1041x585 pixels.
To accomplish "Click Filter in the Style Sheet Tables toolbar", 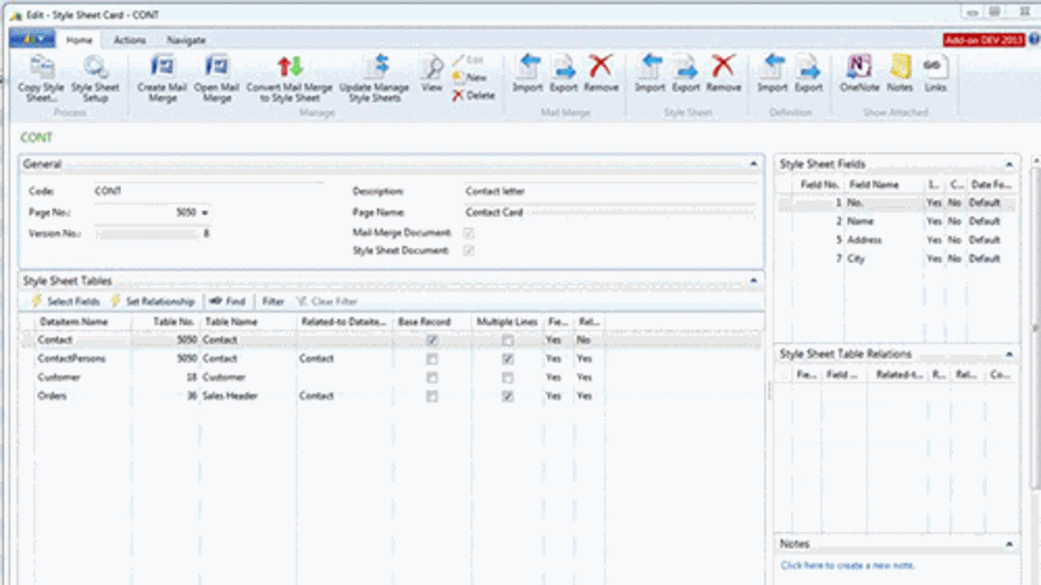I will pos(273,301).
